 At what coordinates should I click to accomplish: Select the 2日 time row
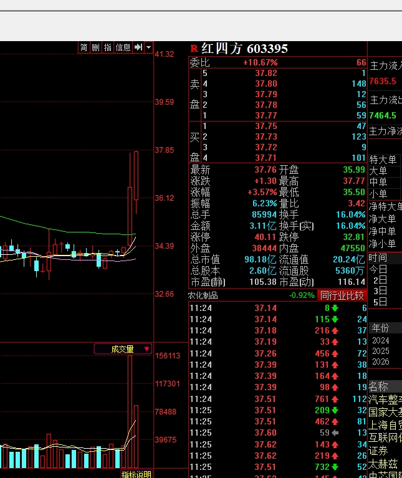click(x=385, y=280)
